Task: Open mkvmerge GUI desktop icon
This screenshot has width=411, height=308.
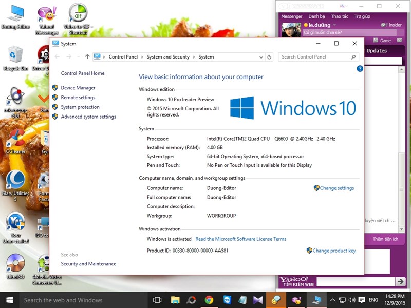Action: (x=15, y=103)
